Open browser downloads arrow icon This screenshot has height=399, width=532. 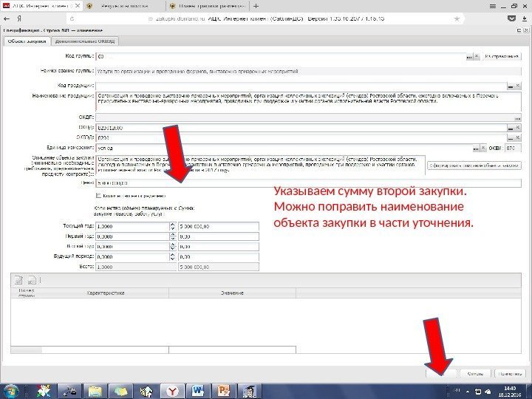pyautogui.click(x=525, y=18)
